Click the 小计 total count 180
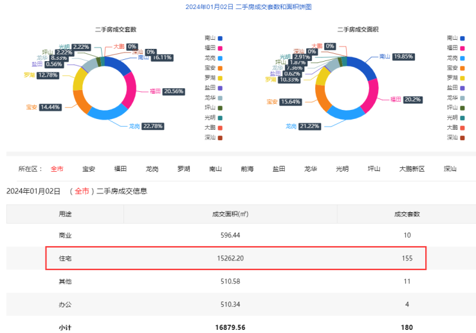The image size is (476, 333). (407, 328)
